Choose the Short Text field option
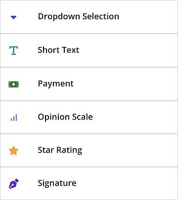The image size is (178, 200). (89, 50)
